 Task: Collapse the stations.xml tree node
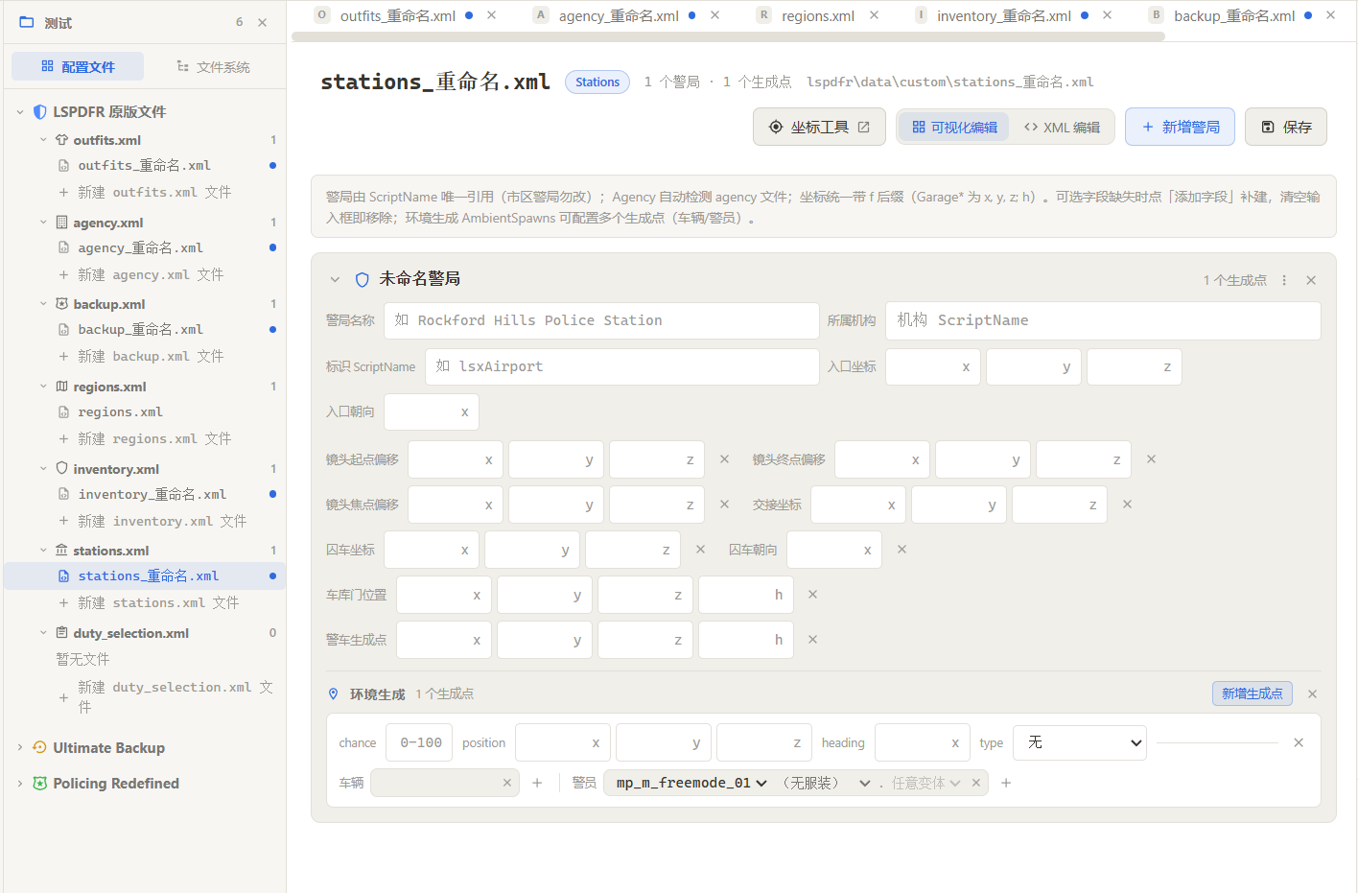(x=43, y=551)
